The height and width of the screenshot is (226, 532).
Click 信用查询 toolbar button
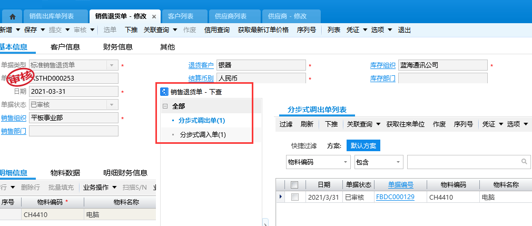[217, 30]
